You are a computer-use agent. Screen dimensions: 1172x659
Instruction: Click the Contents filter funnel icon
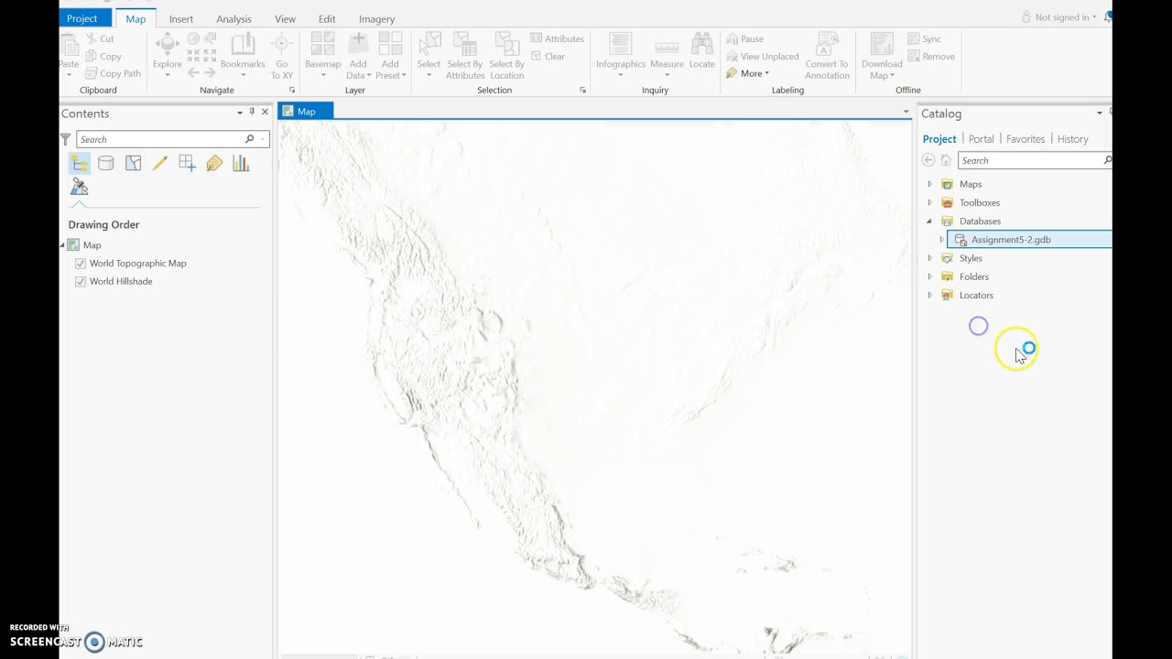65,139
